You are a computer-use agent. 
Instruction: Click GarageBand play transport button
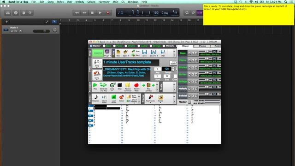click(x=100, y=13)
